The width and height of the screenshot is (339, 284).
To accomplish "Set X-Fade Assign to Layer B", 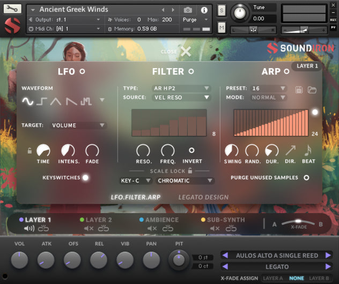I will click(x=319, y=278).
